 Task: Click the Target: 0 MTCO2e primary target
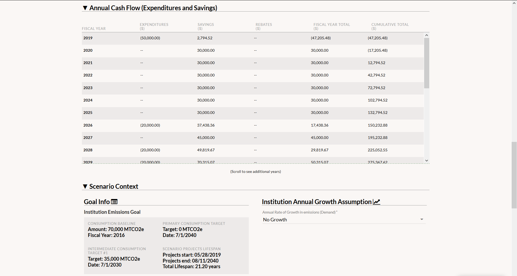coord(182,229)
